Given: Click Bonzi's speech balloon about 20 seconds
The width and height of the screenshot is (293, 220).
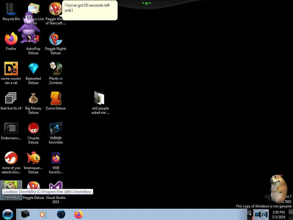Looking at the screenshot, I should (90, 10).
